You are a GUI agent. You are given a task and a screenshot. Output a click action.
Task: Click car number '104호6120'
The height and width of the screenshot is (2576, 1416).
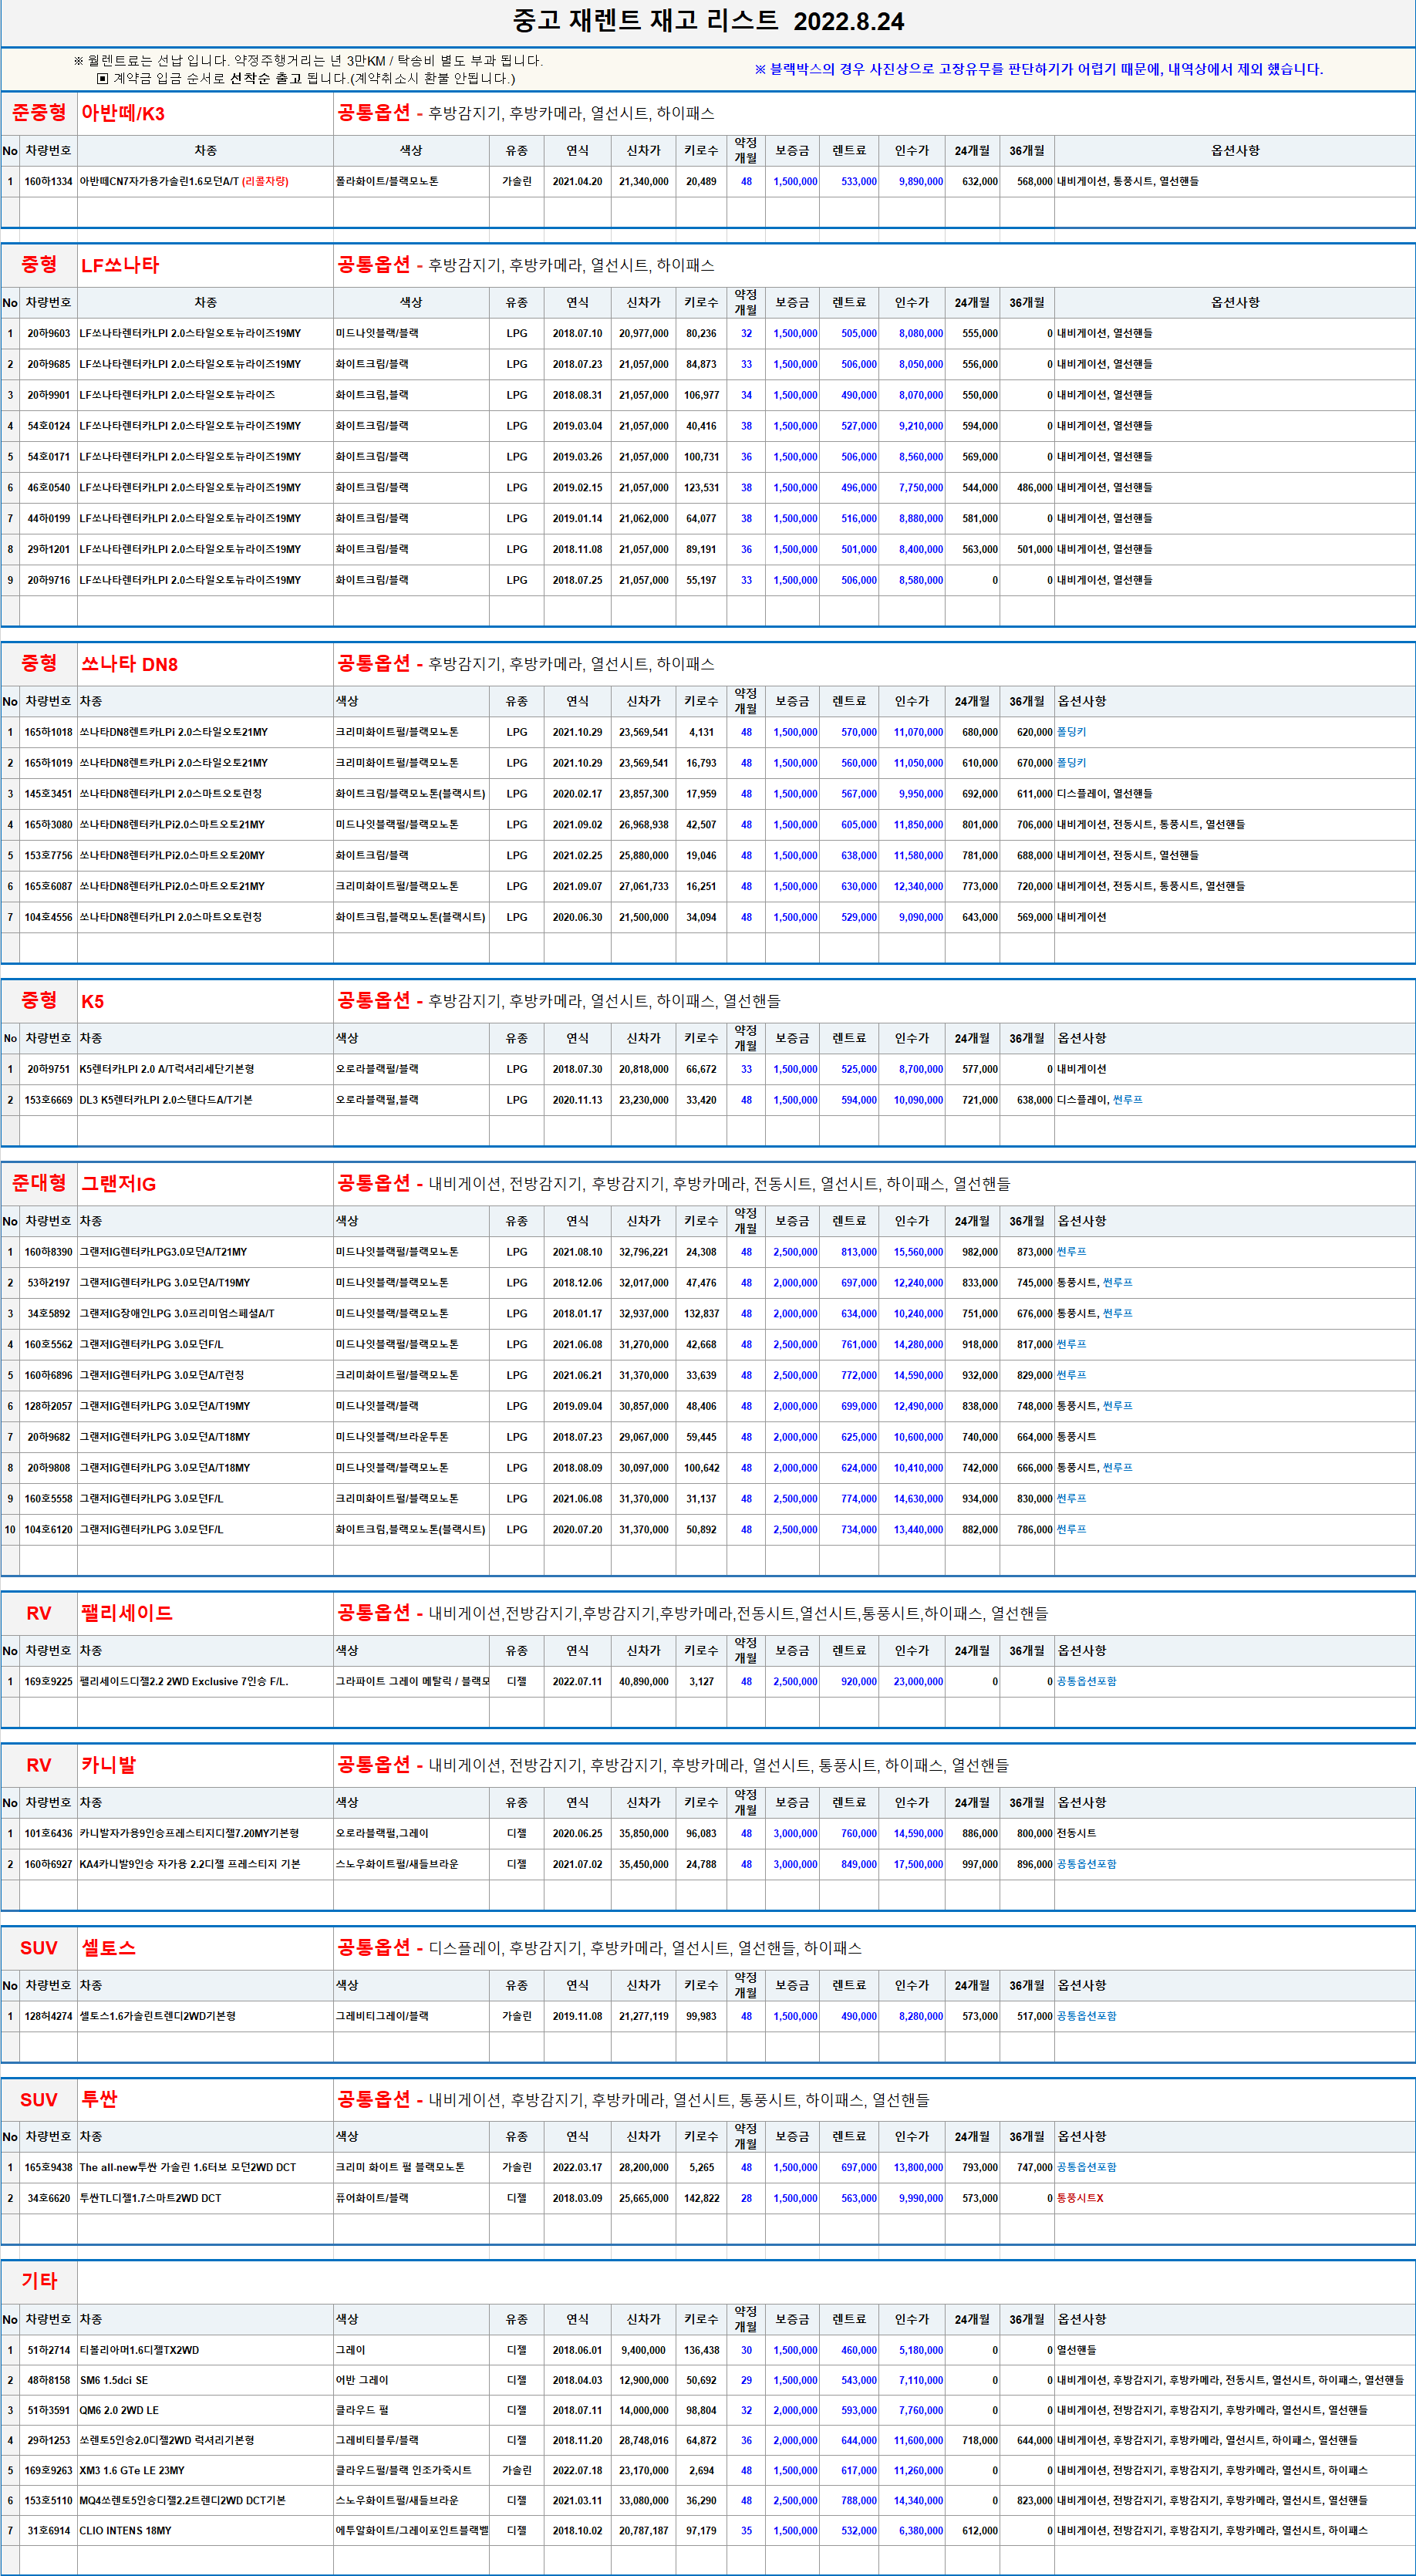point(48,1529)
